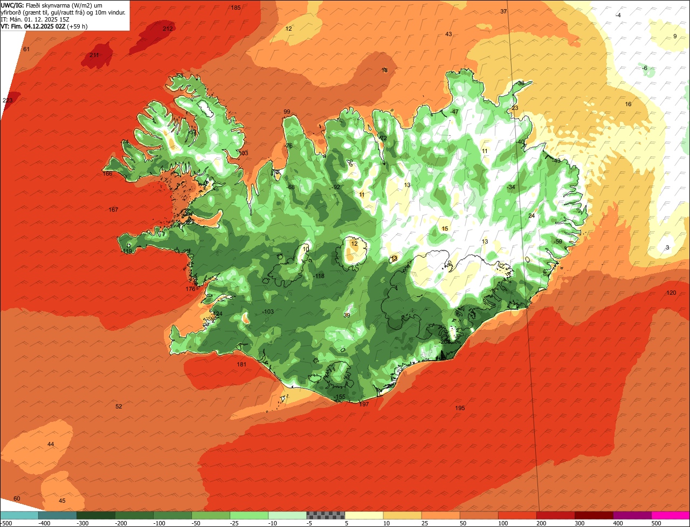Viewport: 690px width, 527px height.
Task: Click the pale green legend swatch, -10 to -5
Action: pyautogui.click(x=287, y=515)
